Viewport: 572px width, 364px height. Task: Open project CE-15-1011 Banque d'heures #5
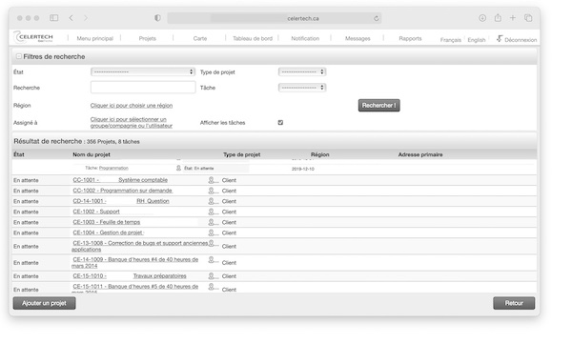135,288
